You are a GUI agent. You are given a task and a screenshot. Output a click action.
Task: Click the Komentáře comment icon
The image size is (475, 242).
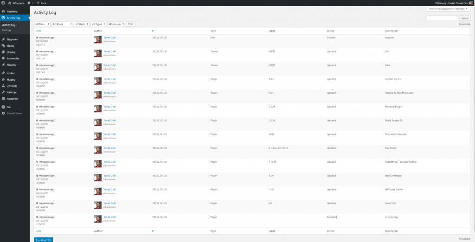(x=3, y=58)
